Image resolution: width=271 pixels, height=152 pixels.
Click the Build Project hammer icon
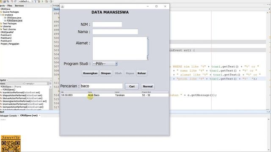(35, 1)
